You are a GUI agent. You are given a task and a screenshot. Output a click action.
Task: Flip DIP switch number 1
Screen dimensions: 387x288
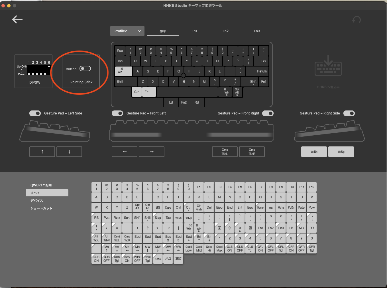pyautogui.click(x=29, y=70)
